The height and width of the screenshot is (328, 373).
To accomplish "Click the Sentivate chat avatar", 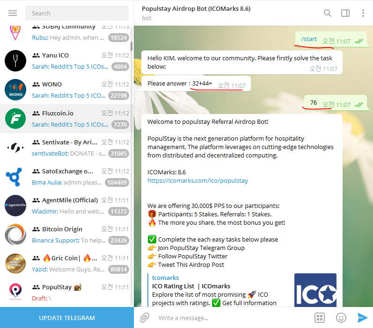I will [x=15, y=148].
